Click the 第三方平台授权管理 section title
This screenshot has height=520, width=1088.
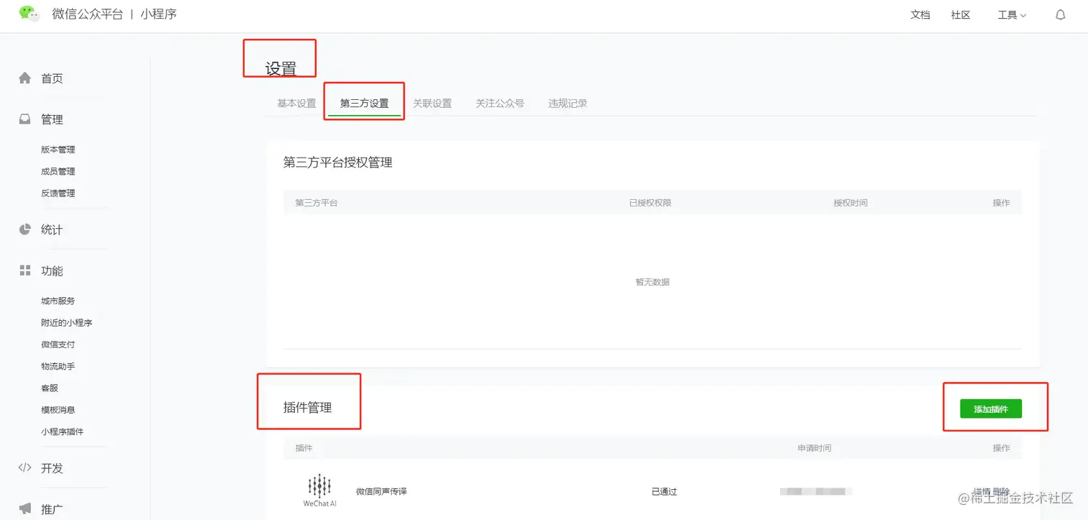click(338, 163)
